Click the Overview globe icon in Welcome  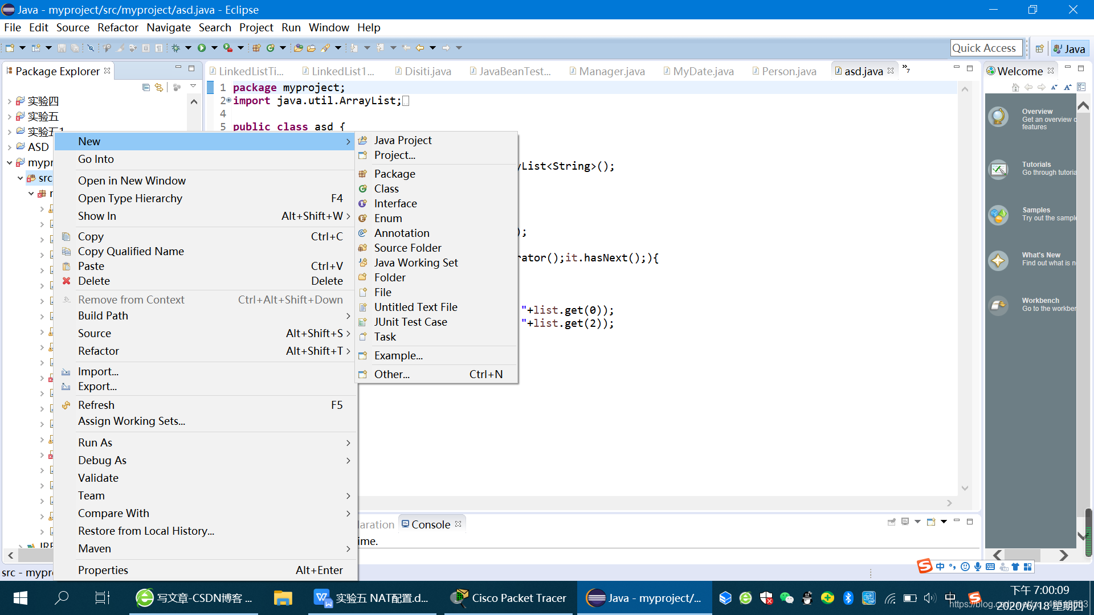click(x=998, y=117)
